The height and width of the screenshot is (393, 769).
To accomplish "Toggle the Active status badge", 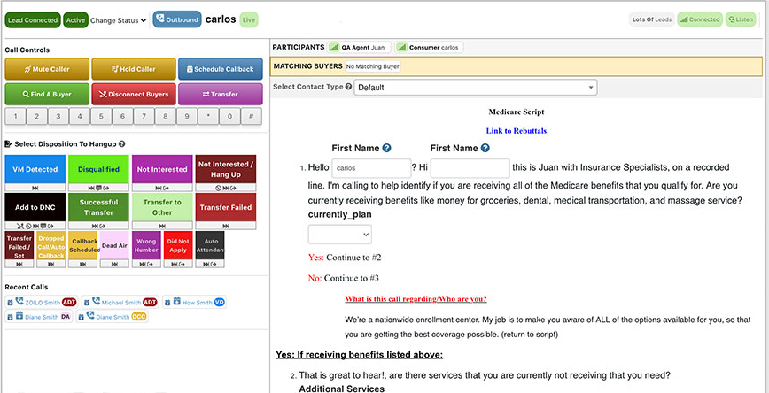I will [x=75, y=20].
